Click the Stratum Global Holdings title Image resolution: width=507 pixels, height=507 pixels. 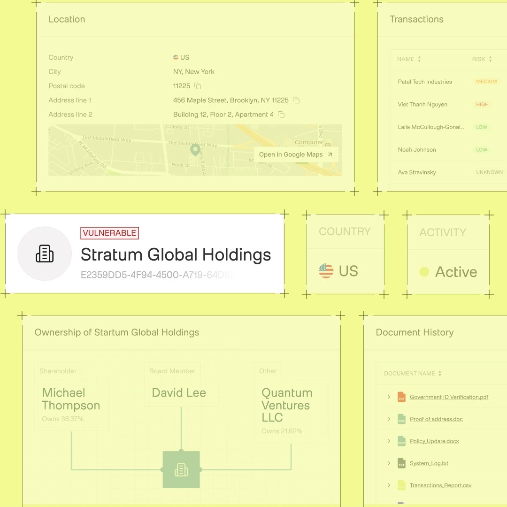point(176,254)
